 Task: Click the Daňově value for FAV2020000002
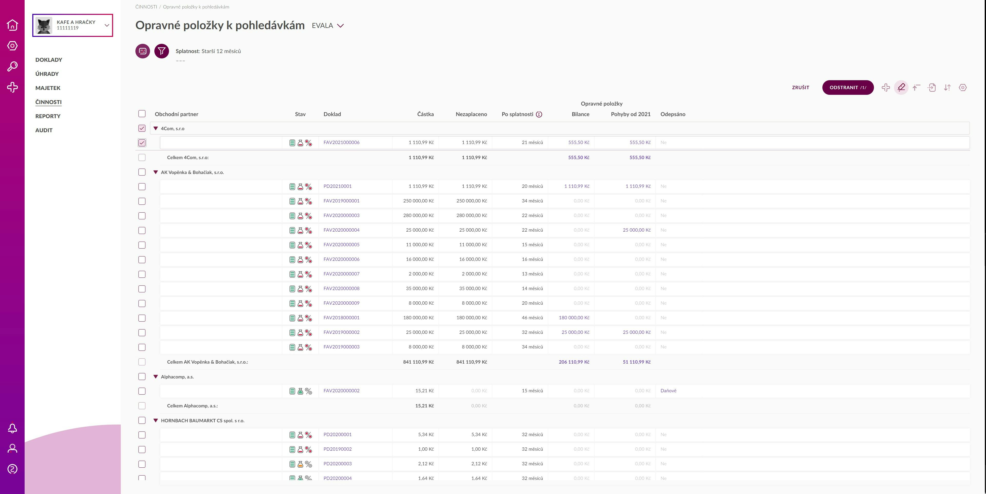(x=668, y=391)
